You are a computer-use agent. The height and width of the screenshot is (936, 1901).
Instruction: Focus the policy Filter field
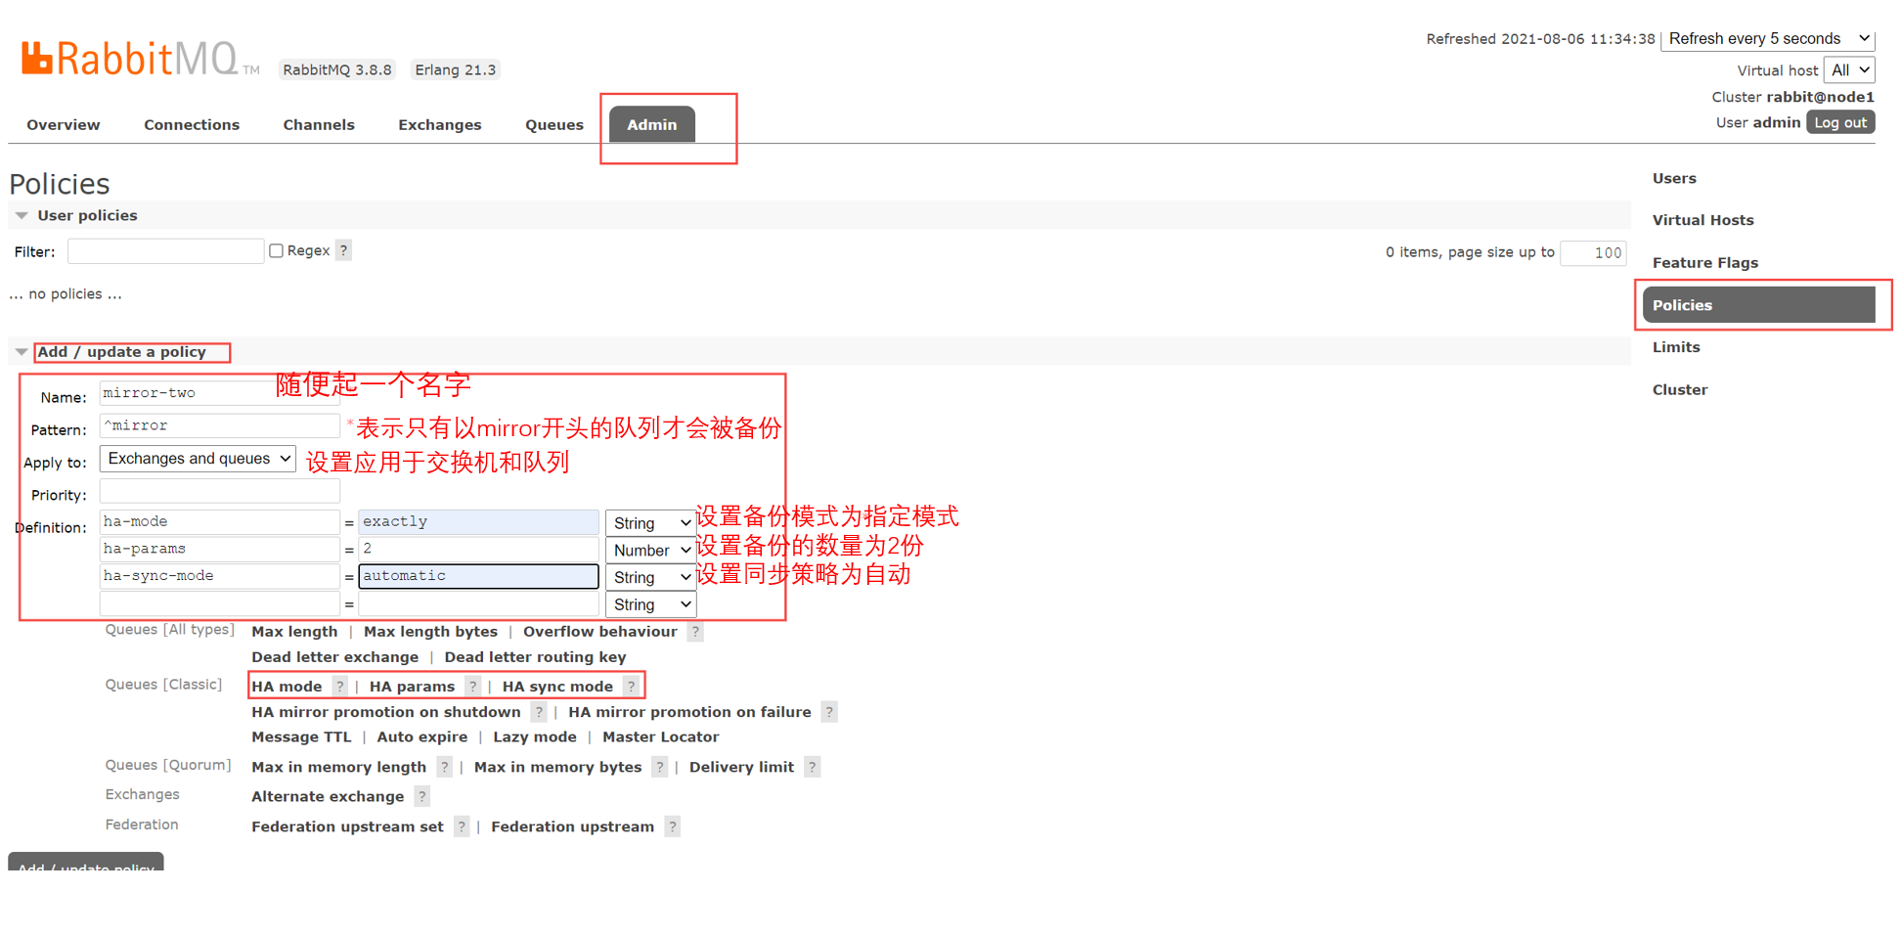coord(165,251)
